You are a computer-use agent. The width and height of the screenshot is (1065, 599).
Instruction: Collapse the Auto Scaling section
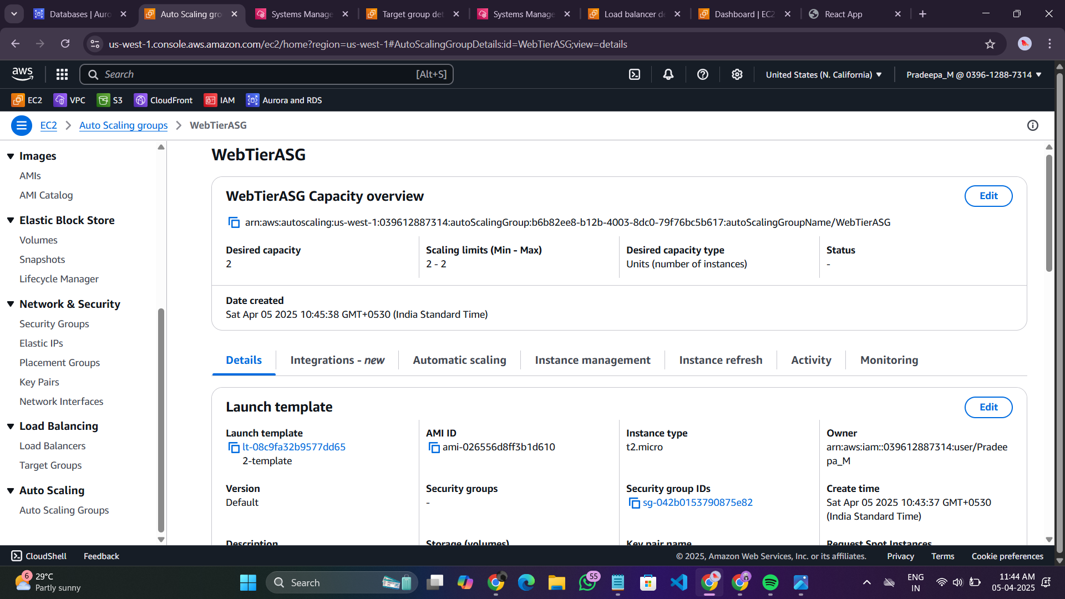(x=11, y=490)
